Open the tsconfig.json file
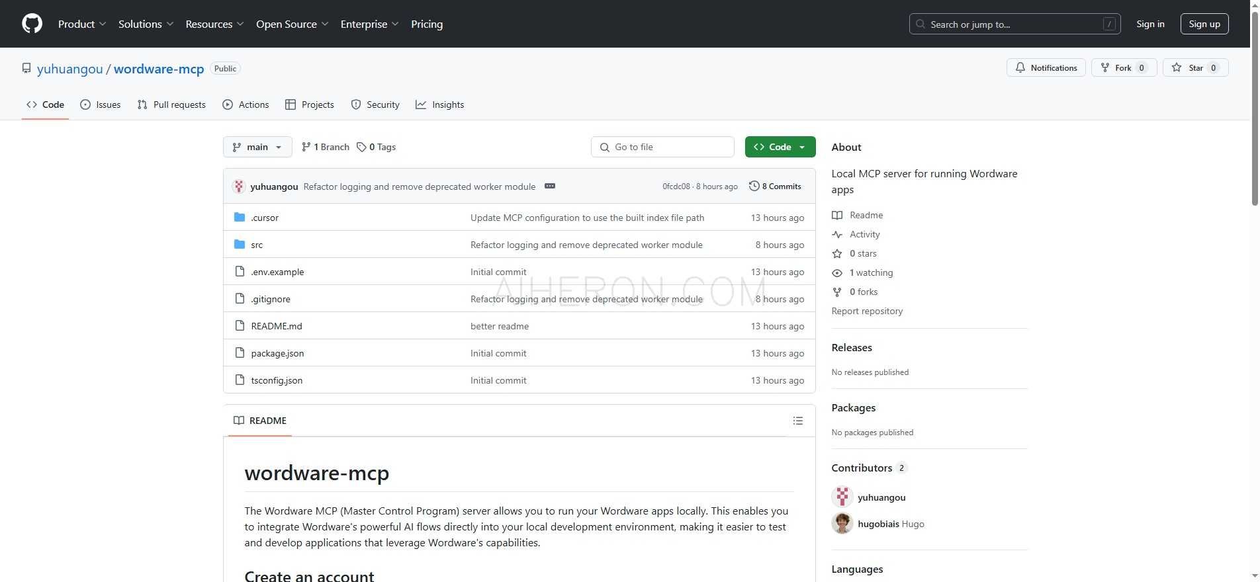 [x=277, y=380]
